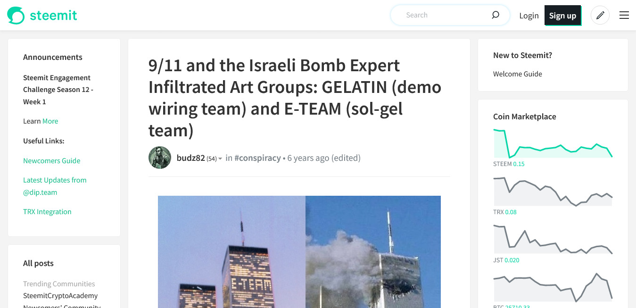Click the TRX 0.08 price label
Screen dimensions: 636x308
pos(505,212)
